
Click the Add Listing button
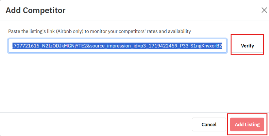tap(247, 124)
